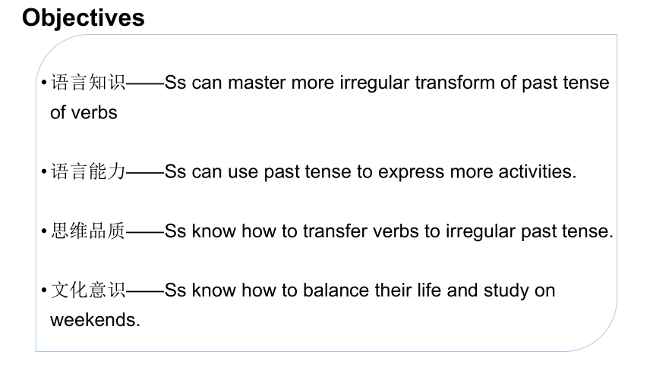
Task: Click 'irregular past tense.' at the line end
Action: click(x=529, y=231)
